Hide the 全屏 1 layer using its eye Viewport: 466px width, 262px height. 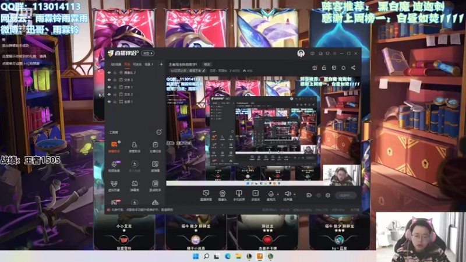[109, 101]
